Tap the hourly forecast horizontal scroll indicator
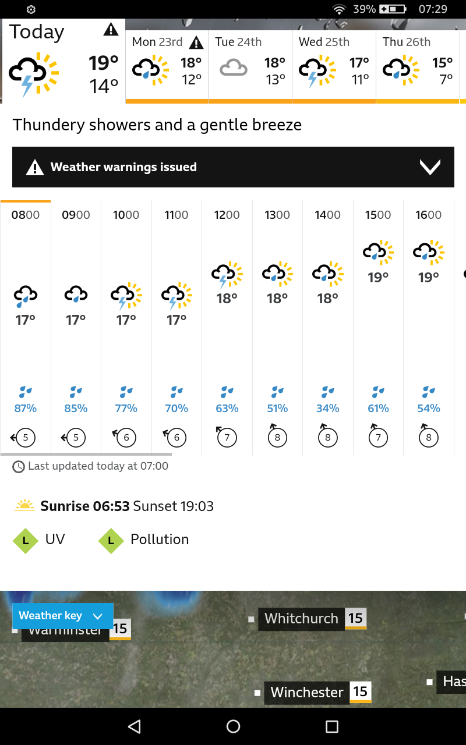 (86, 454)
